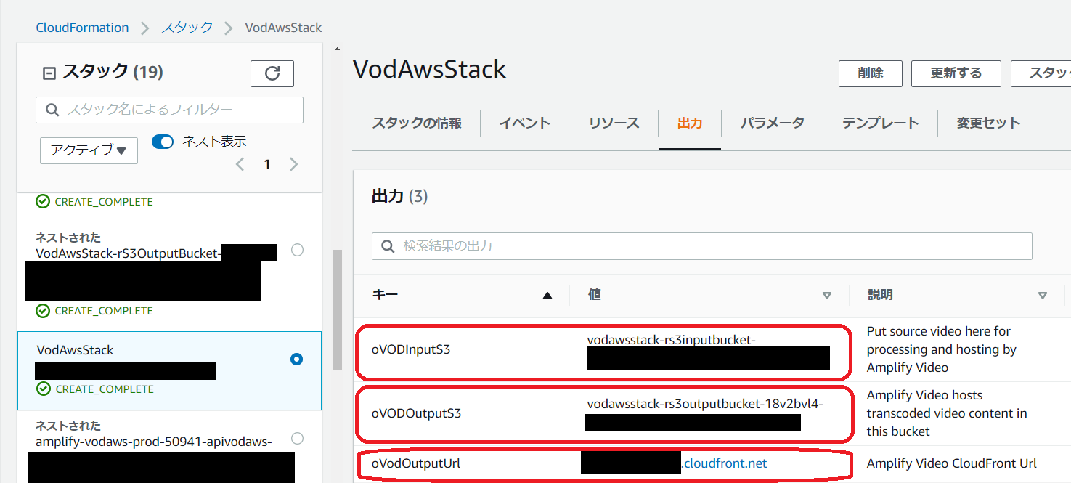1071x483 pixels.
Task: Switch to the イベント tab
Action: point(525,123)
